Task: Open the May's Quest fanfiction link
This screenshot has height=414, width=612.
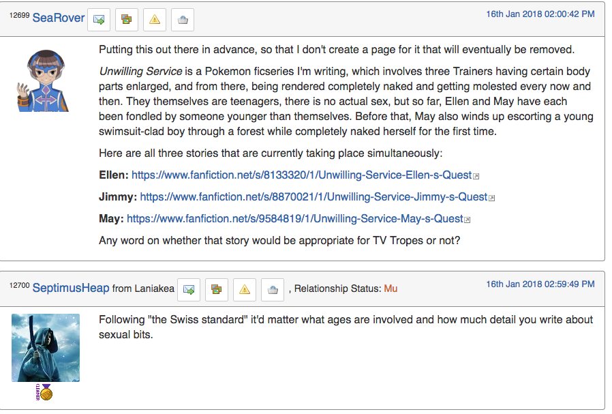Action: coord(295,219)
